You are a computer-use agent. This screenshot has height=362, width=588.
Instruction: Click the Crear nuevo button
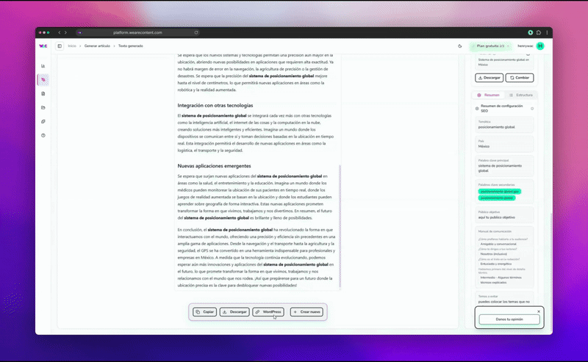click(306, 312)
